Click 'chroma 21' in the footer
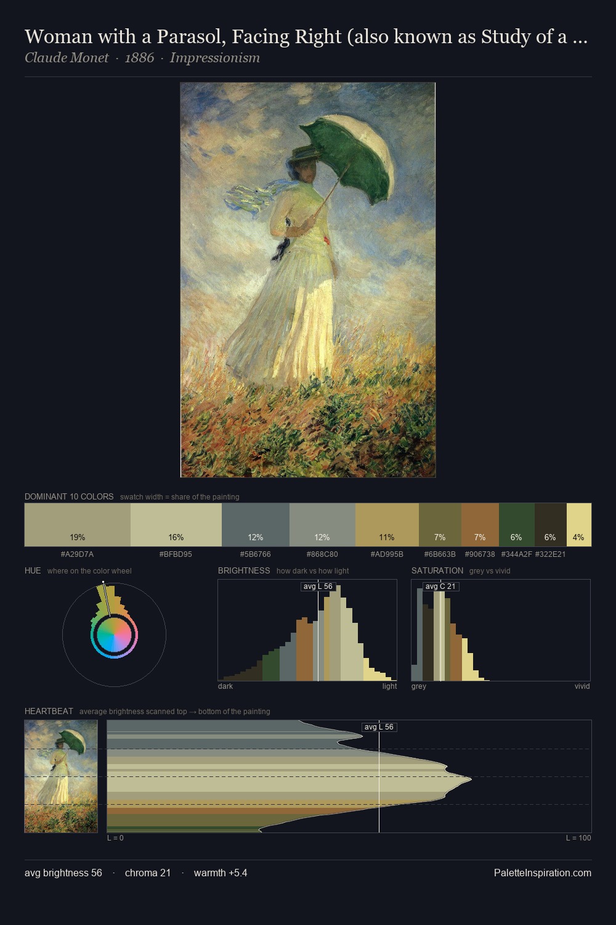Image resolution: width=616 pixels, height=925 pixels. [148, 873]
